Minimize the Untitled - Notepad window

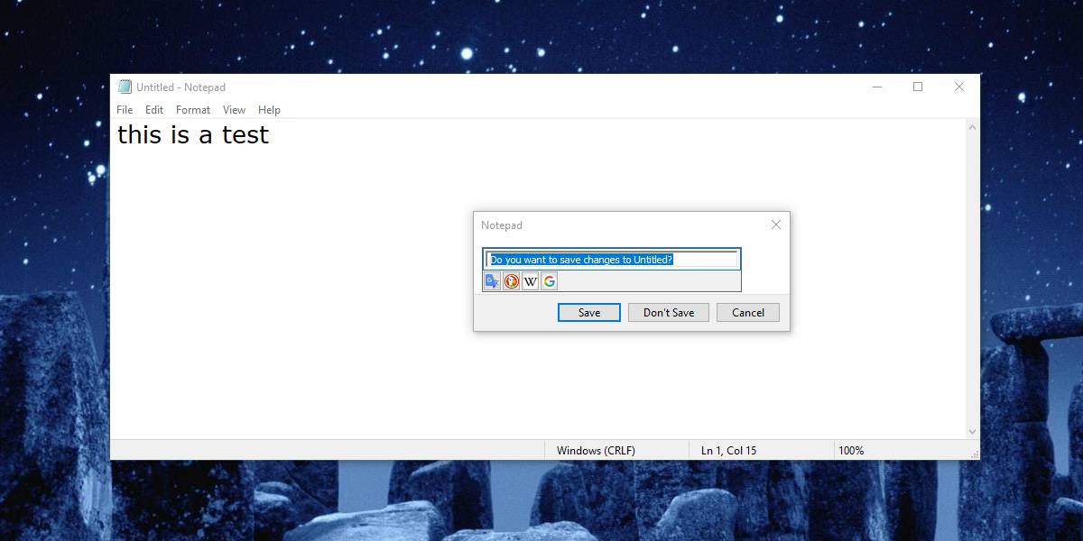coord(877,87)
